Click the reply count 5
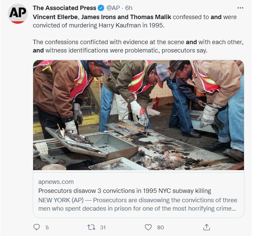The height and width of the screenshot is (236, 255). point(47,227)
